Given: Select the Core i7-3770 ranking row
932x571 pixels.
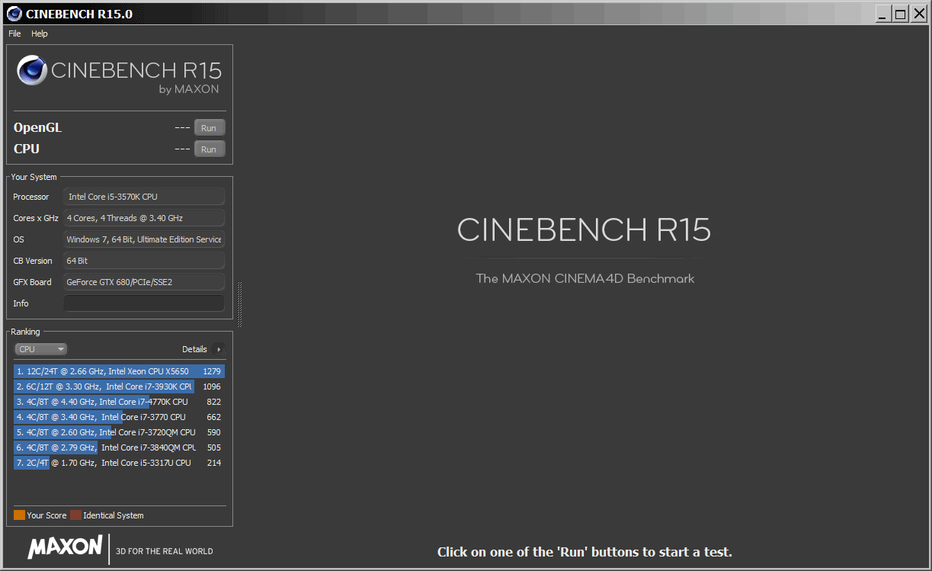Looking at the screenshot, I should tap(119, 417).
